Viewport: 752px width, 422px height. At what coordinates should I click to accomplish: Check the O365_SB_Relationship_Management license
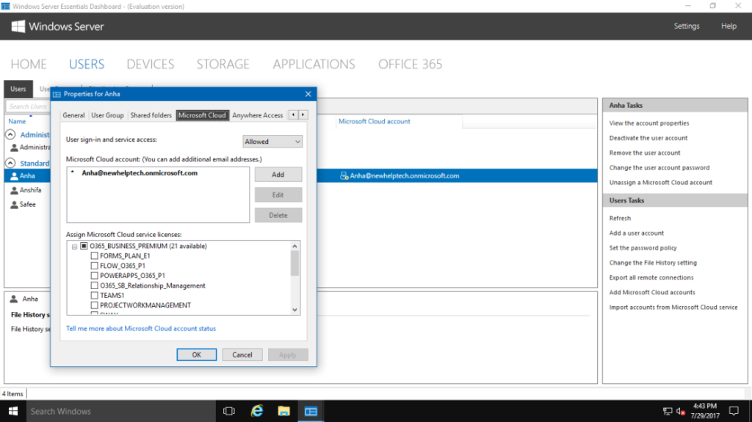point(94,285)
